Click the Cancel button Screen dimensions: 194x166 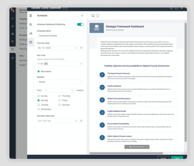163,158
